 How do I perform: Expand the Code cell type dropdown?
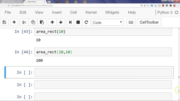click(x=107, y=22)
